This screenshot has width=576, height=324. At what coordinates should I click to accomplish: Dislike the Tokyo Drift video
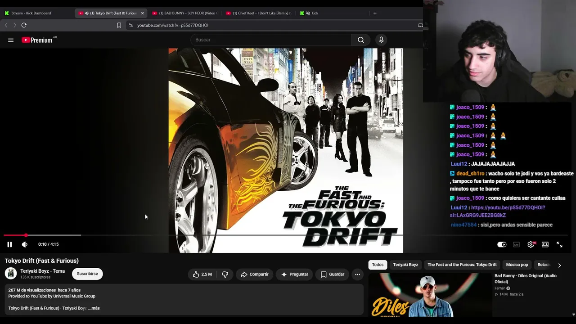(x=225, y=274)
